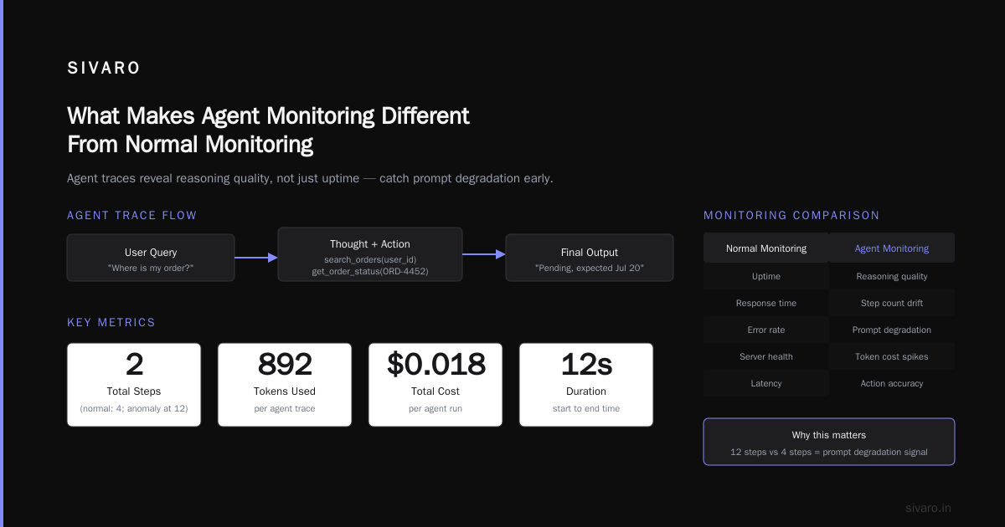1005x527 pixels.
Task: Click the search_orders(user_id) action text
Action: coord(370,260)
